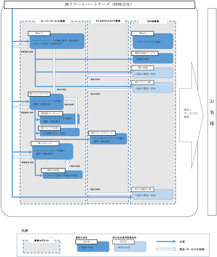This screenshot has height=257, width=217.
Task: Select the text '保険代理業'
Action: click(143, 59)
